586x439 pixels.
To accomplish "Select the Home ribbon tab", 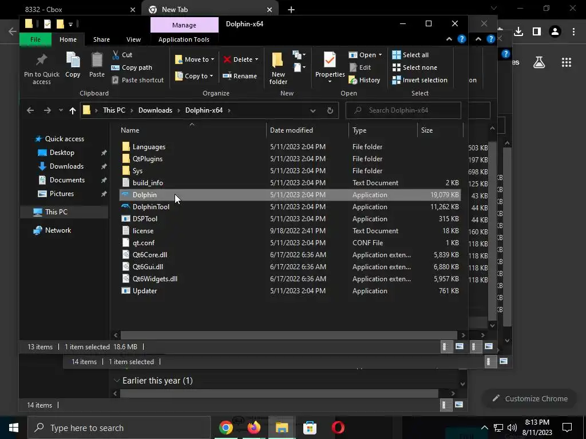I will point(68,39).
